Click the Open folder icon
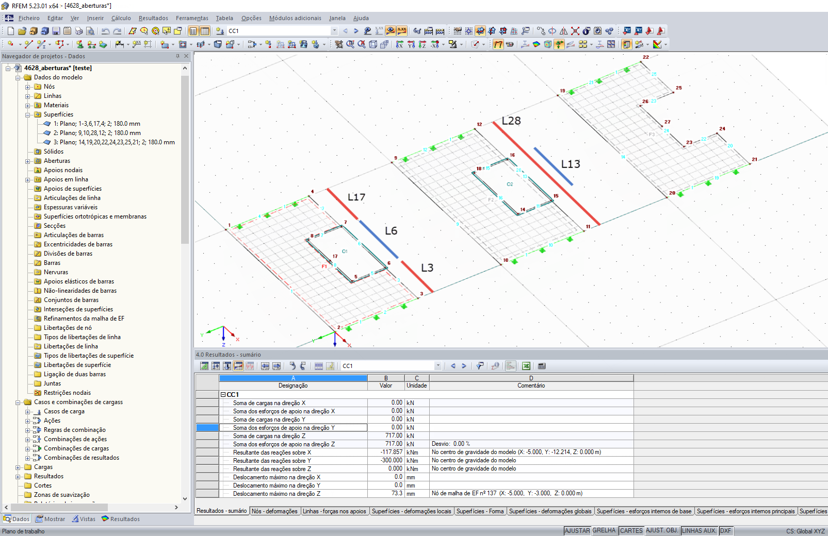828x536 pixels. [x=22, y=31]
